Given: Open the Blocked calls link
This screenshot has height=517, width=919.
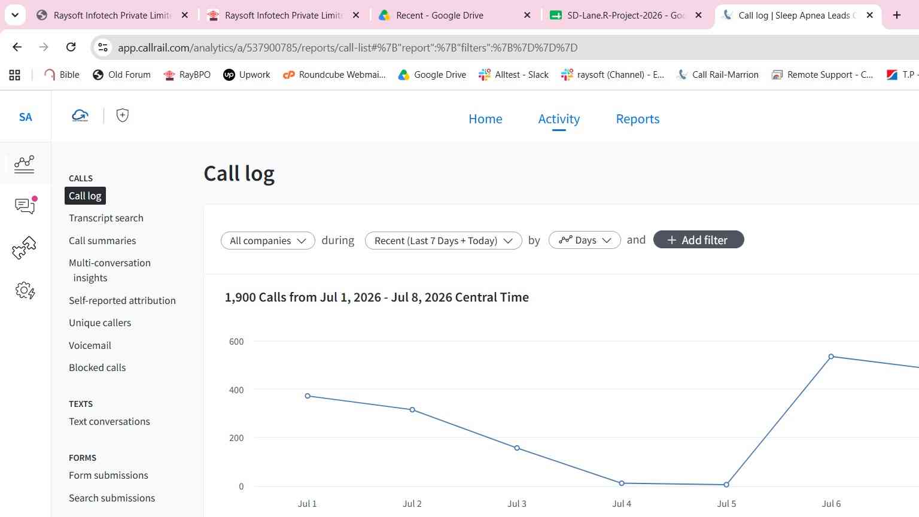Looking at the screenshot, I should [97, 368].
